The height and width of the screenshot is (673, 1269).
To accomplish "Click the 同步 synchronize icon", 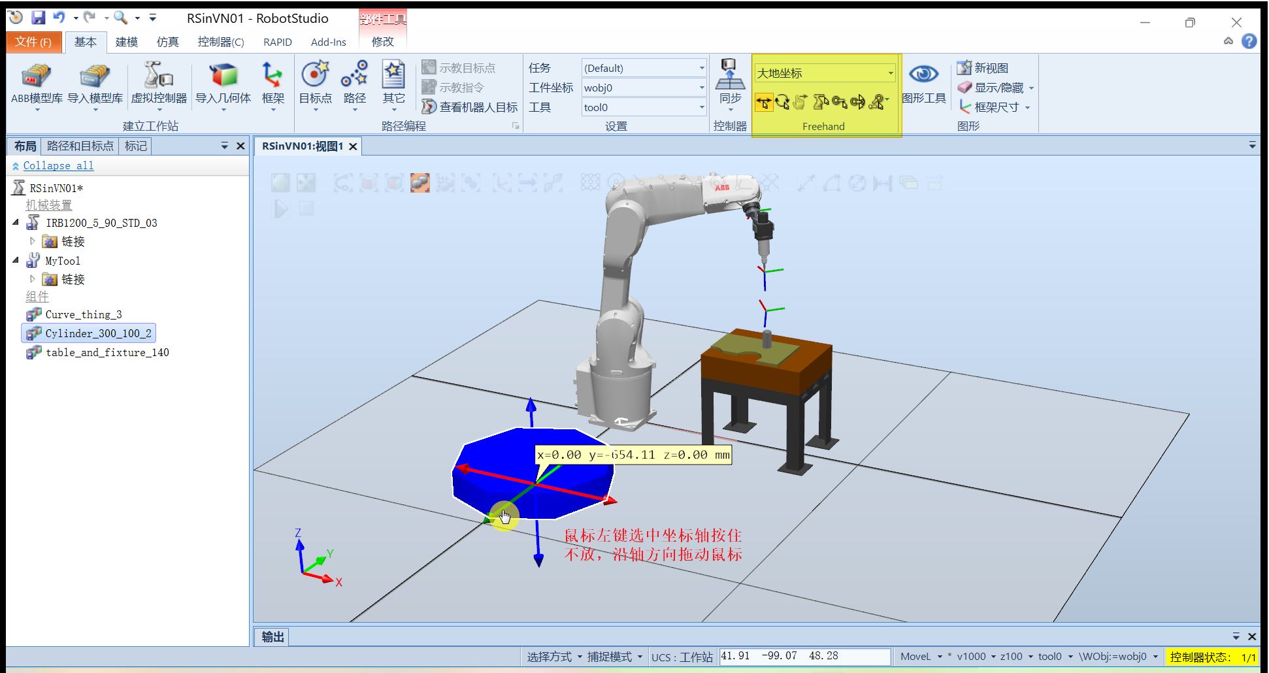I will 730,74.
